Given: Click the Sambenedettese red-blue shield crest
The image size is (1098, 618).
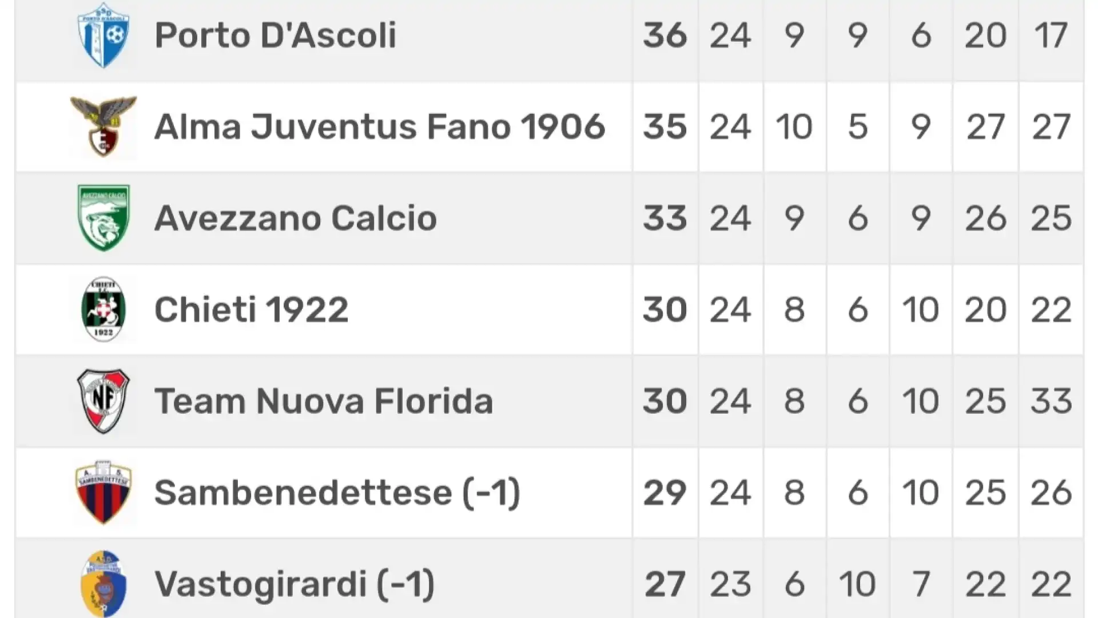Looking at the screenshot, I should (x=104, y=493).
